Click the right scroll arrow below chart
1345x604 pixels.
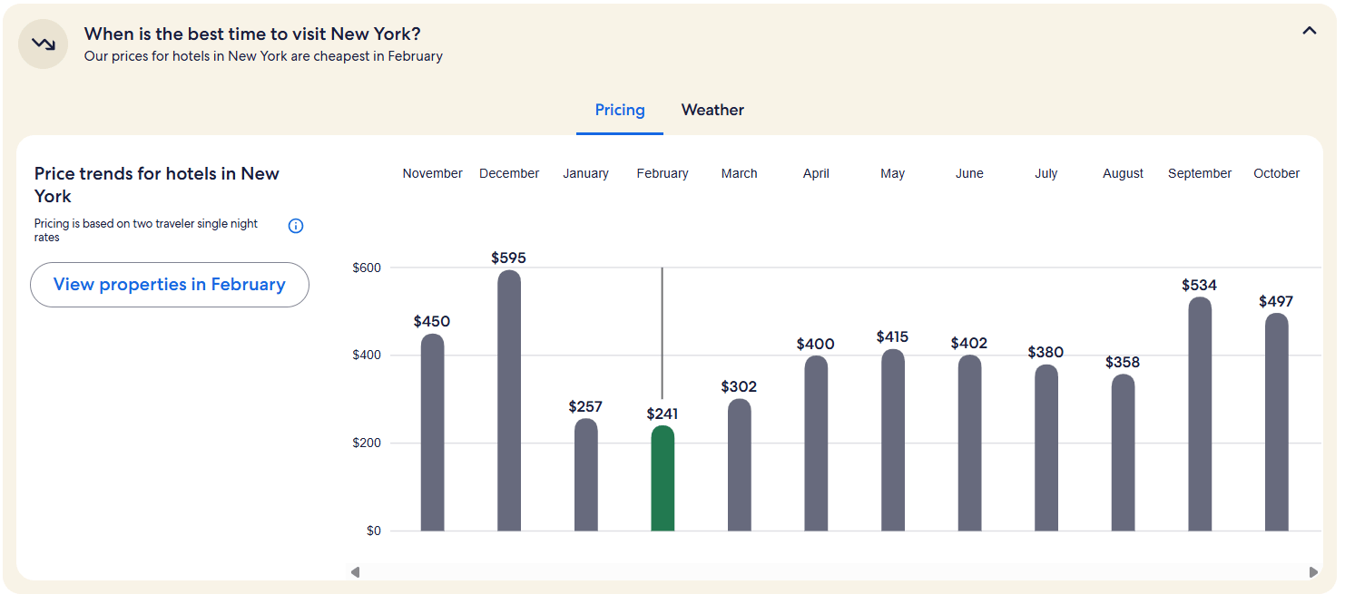tap(1314, 572)
